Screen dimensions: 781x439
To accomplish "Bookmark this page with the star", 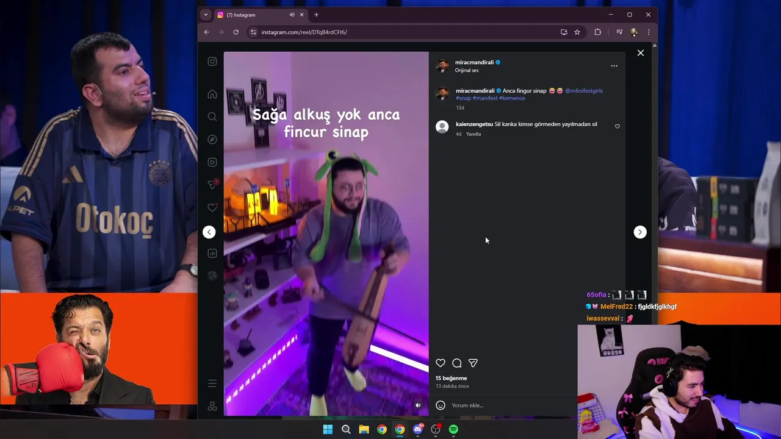I will coord(577,32).
